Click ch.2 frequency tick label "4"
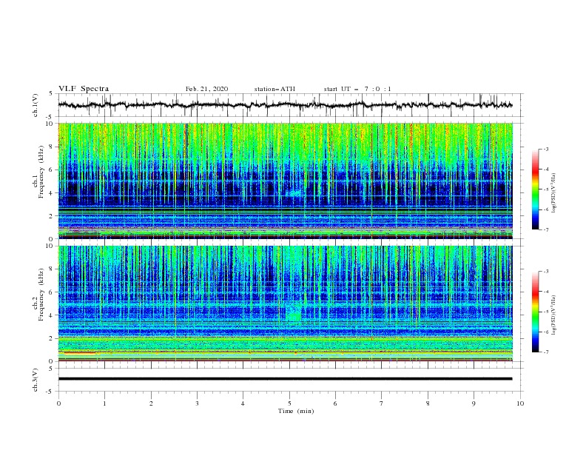 pos(51,315)
